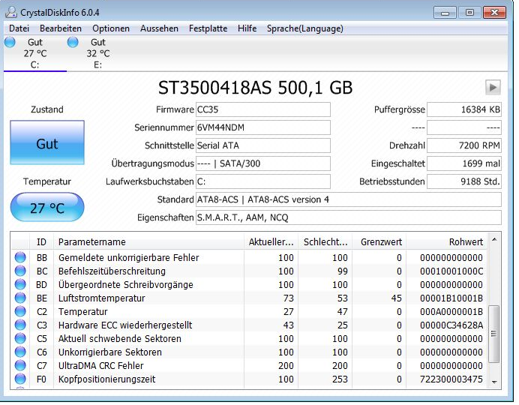519x405 pixels.
Task: Click raw value 00010001000C
Action: pos(451,271)
